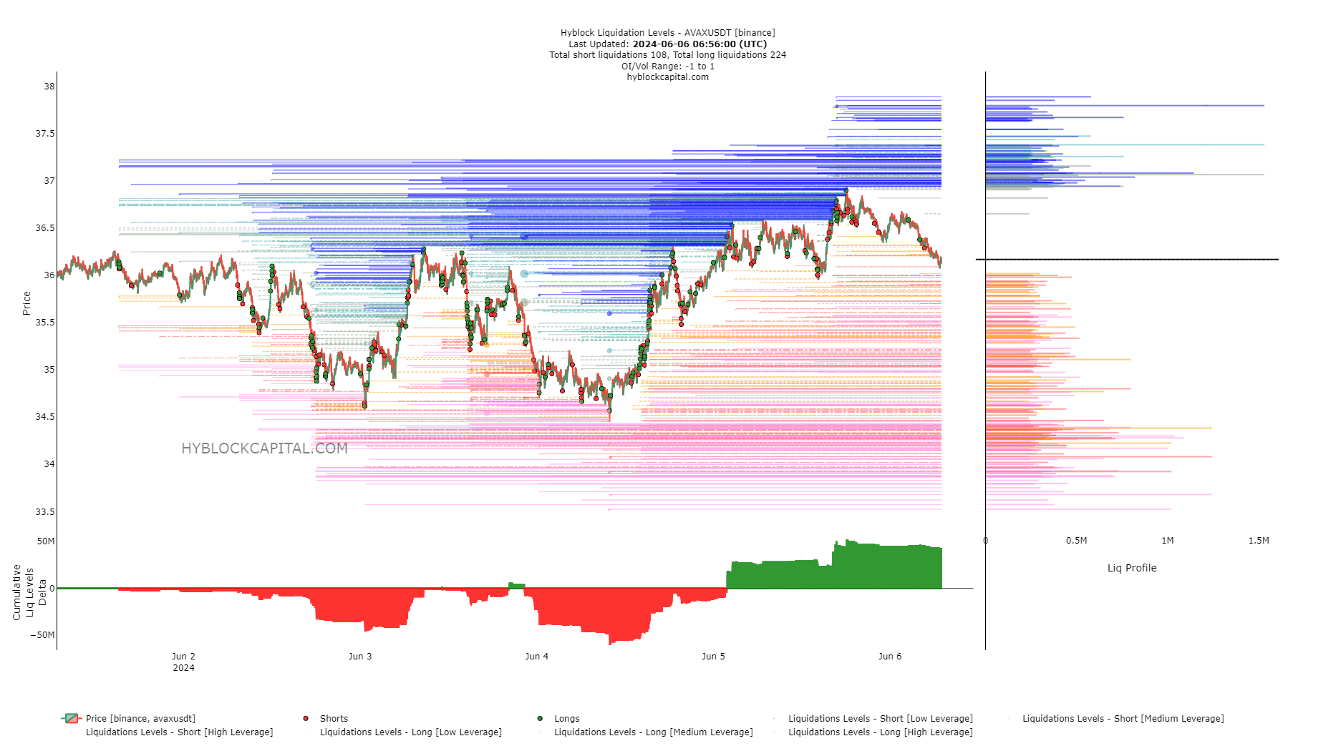
Task: Click the chart title Hyblock Liquidation Levels - AVAXUSDT
Action: click(667, 32)
